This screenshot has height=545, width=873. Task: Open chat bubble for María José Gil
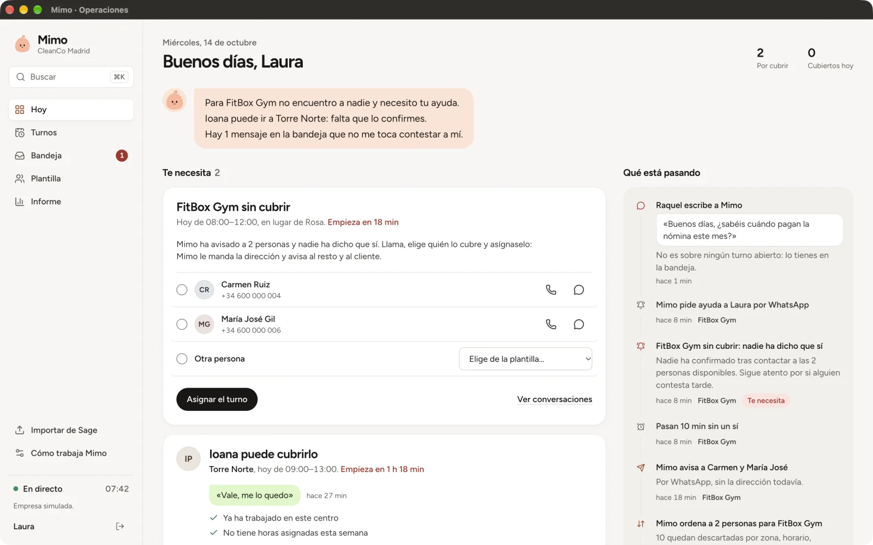pos(579,324)
